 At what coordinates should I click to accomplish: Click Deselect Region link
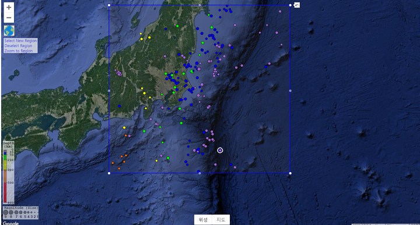(x=18, y=46)
